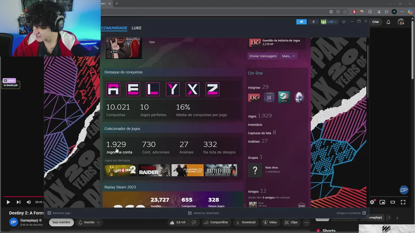415x233 pixels.
Task: Click the Steam 2024 badge icon
Action: pyautogui.click(x=284, y=97)
